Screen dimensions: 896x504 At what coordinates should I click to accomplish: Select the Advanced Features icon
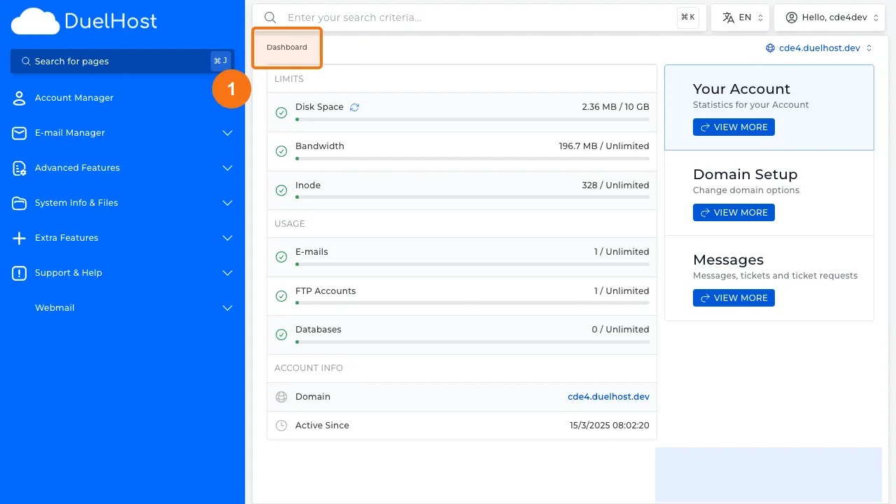point(19,167)
